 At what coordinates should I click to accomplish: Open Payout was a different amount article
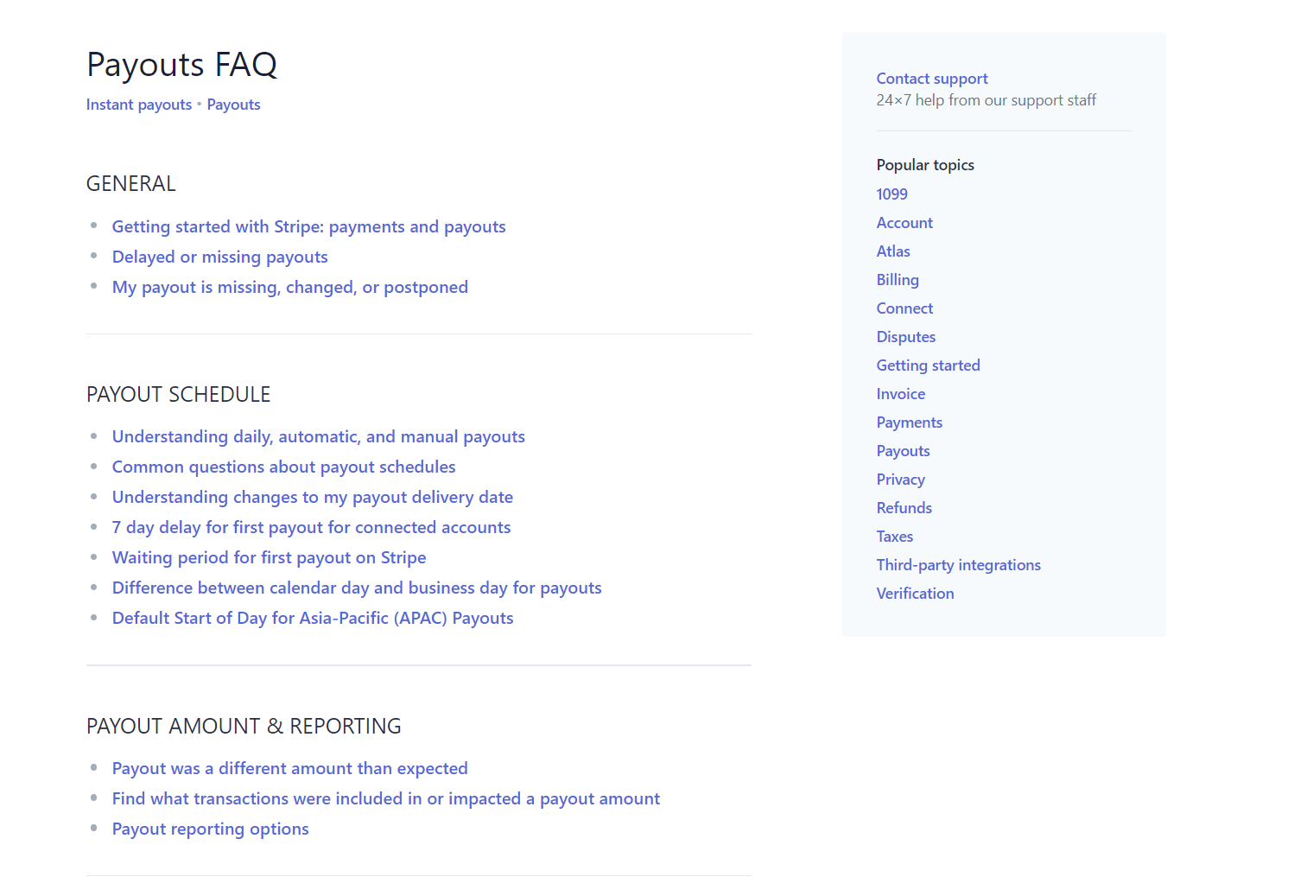(289, 768)
